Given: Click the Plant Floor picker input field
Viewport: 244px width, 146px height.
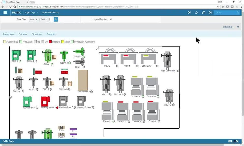Looking at the screenshot, I should [x=41, y=19].
